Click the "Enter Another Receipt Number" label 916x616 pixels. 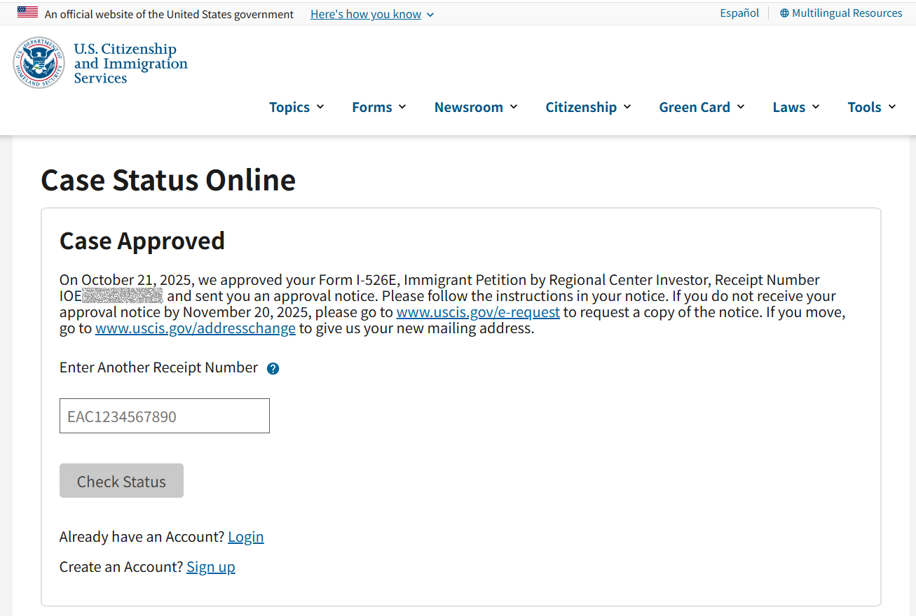[159, 367]
